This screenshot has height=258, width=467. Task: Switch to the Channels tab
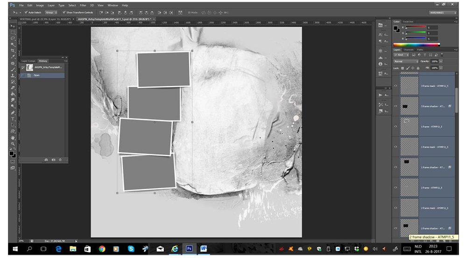[x=409, y=50]
